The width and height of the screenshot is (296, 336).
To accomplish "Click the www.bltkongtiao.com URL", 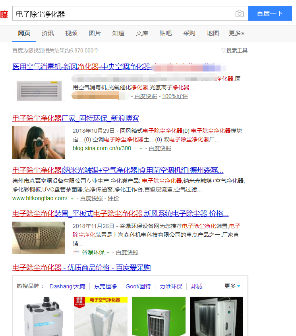I will click(x=40, y=199).
